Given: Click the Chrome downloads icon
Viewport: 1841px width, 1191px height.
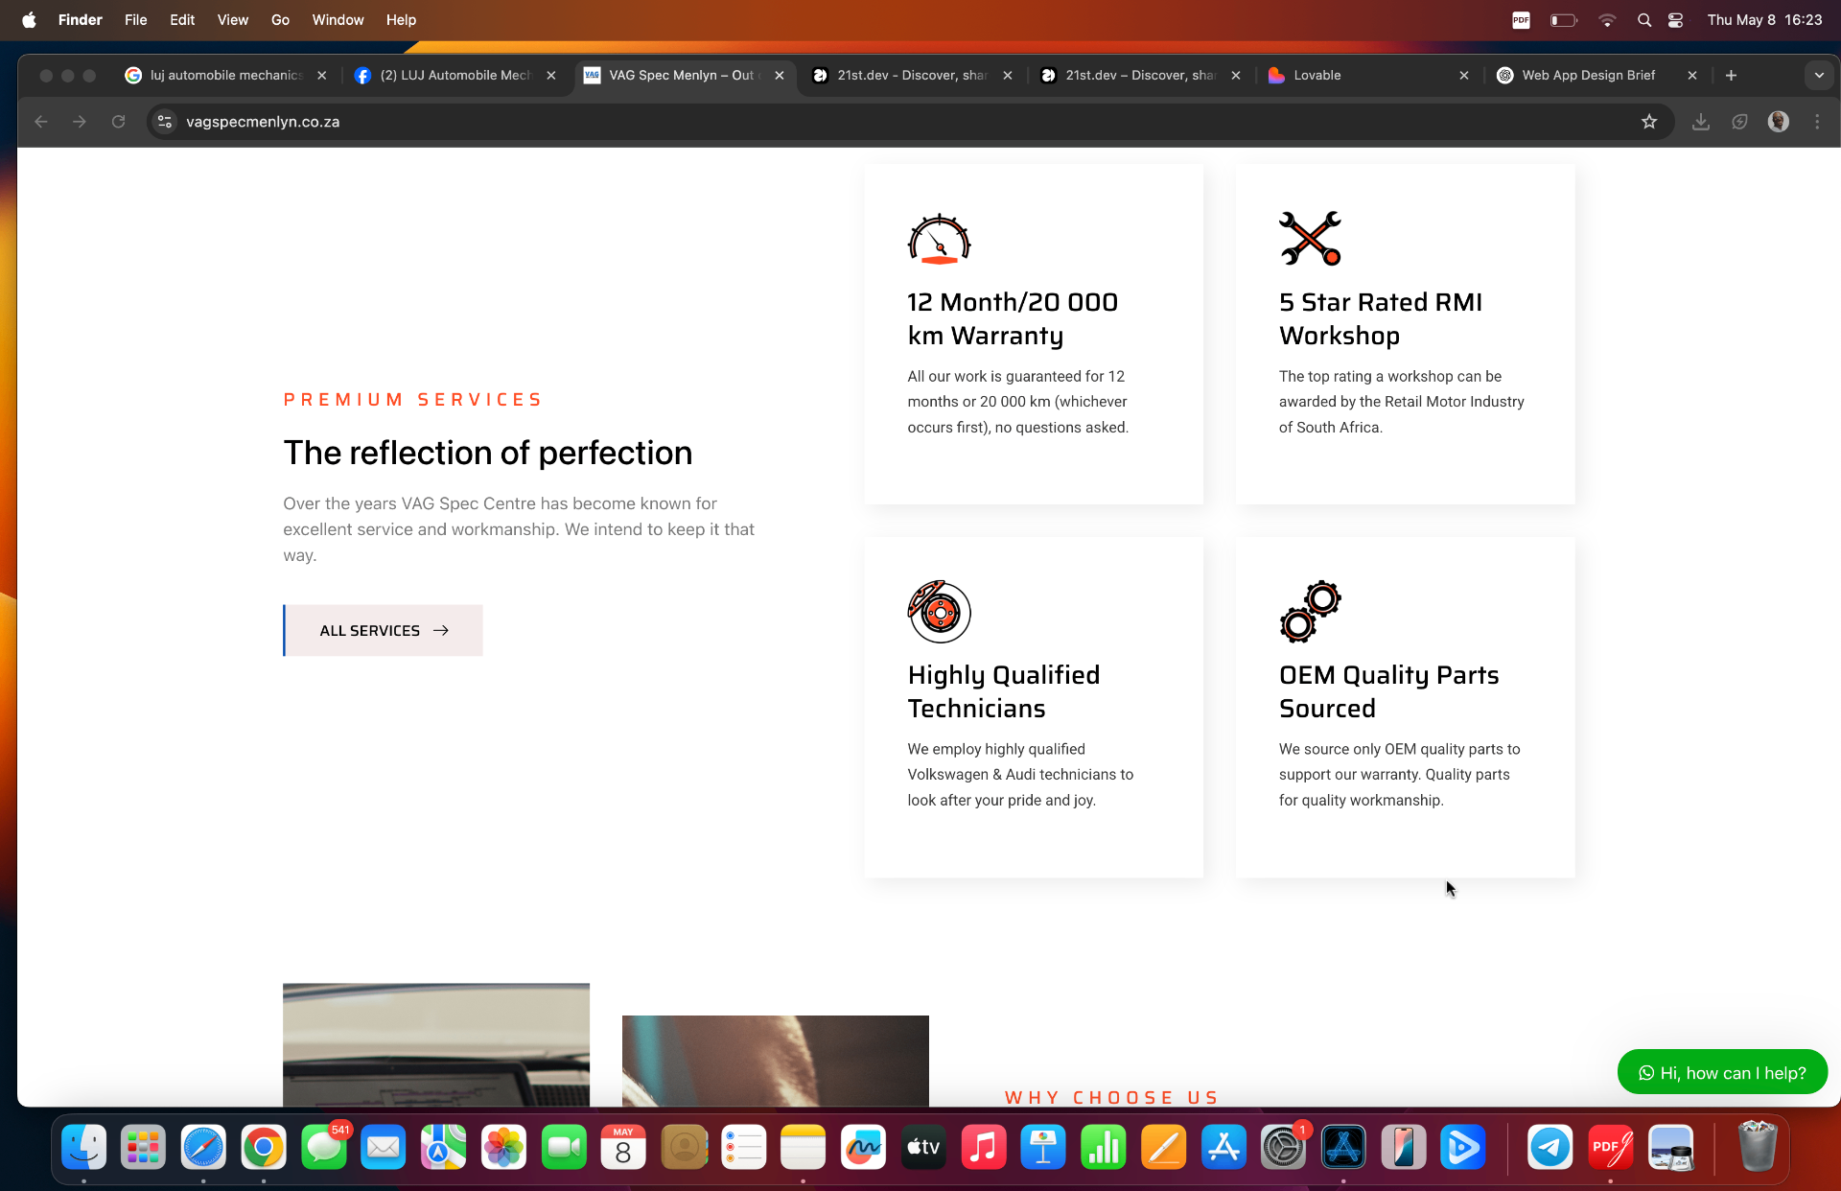Looking at the screenshot, I should click(x=1700, y=122).
